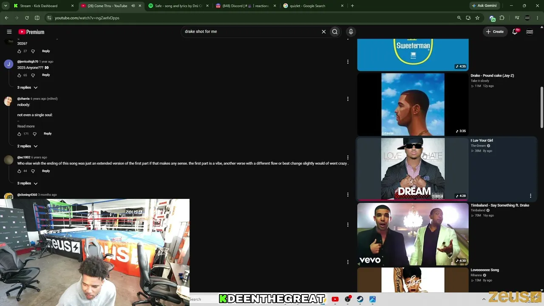Expand @zharria comment with Read more
Screen dimensions: 544x306
[x=26, y=126]
